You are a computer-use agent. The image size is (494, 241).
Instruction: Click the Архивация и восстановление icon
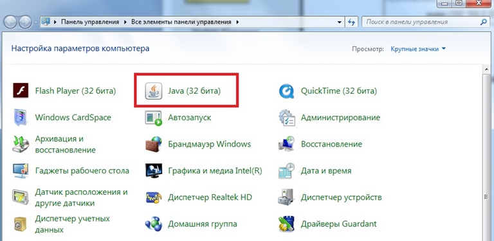(21, 145)
